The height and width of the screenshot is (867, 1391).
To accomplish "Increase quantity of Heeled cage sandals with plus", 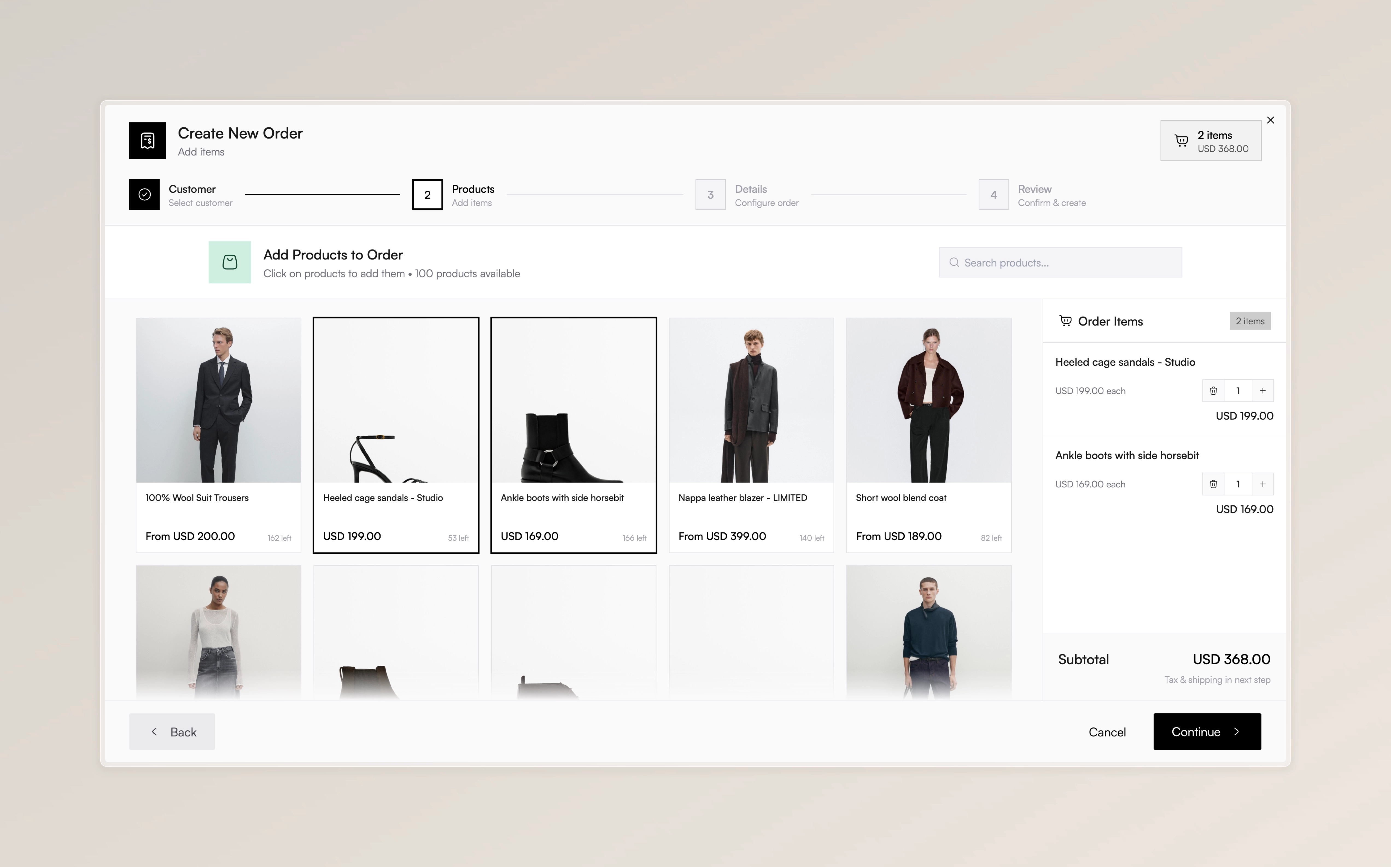I will coord(1263,391).
